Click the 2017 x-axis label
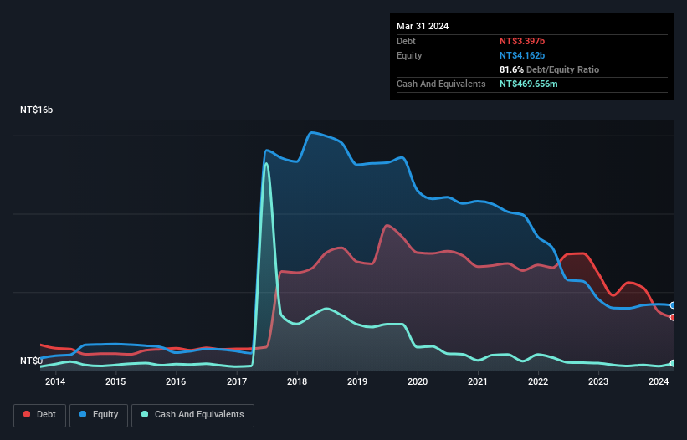The width and height of the screenshot is (687, 440). [237, 381]
